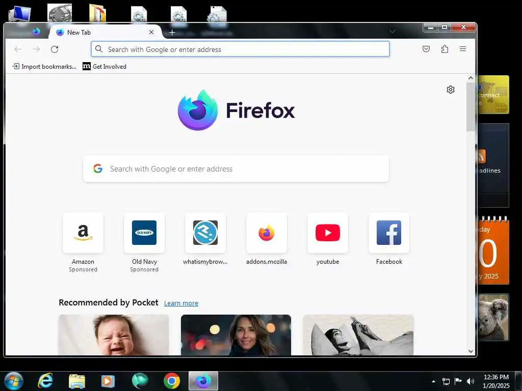The height and width of the screenshot is (391, 522).
Task: Click the feed headlines desktop gadget
Action: click(493, 165)
